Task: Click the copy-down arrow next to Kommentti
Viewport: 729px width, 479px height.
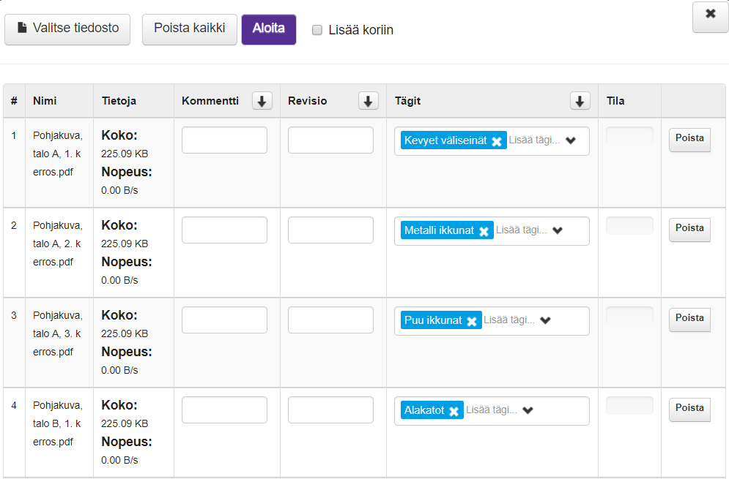Action: [262, 102]
